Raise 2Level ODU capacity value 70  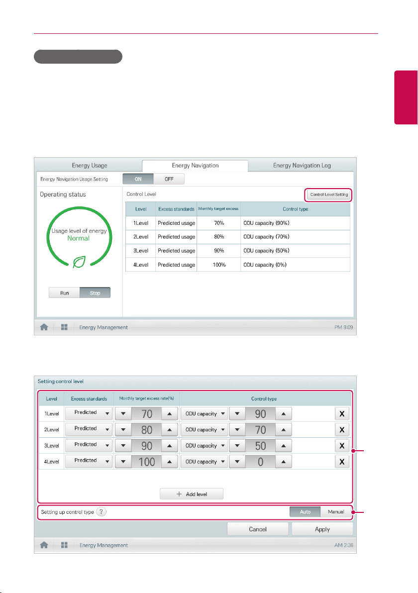point(283,430)
